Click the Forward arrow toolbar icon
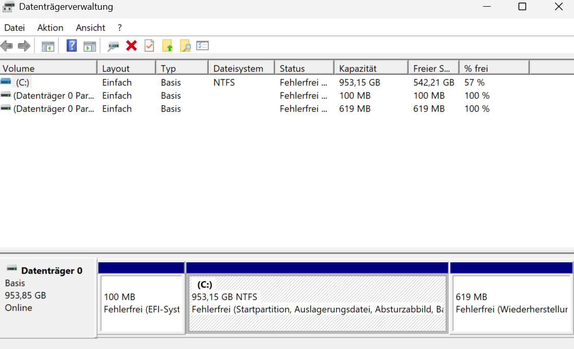Screen dimensions: 574x349 pos(24,46)
